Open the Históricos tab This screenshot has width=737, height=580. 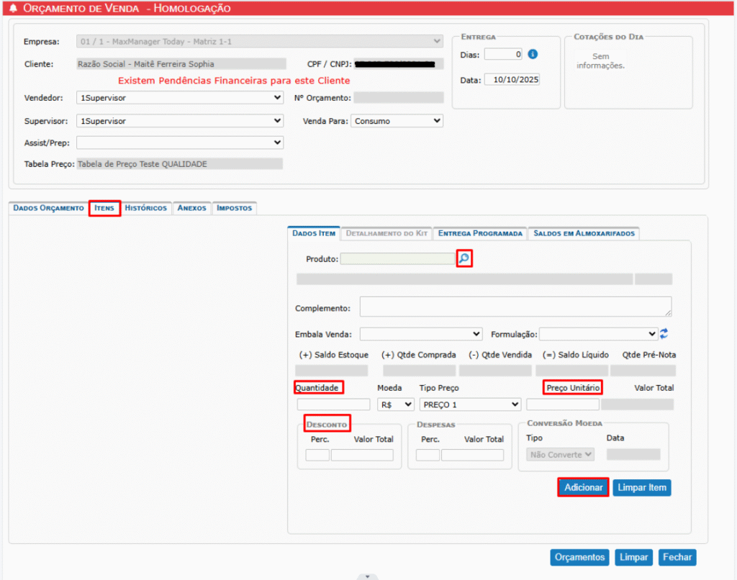coord(146,208)
